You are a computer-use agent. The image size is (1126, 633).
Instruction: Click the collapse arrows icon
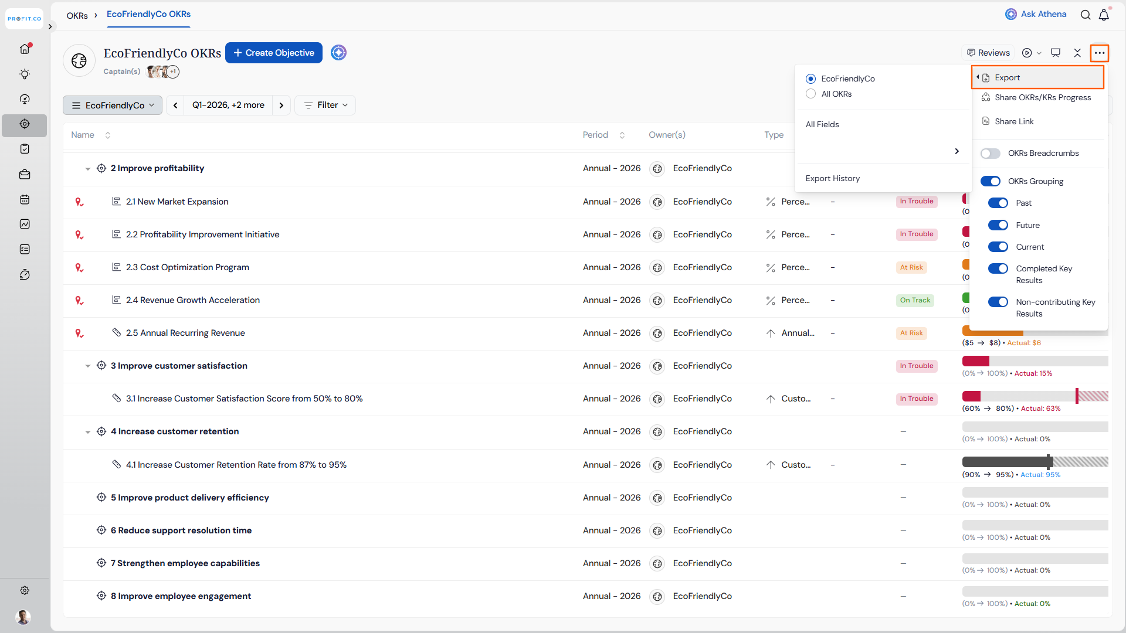point(1077,53)
